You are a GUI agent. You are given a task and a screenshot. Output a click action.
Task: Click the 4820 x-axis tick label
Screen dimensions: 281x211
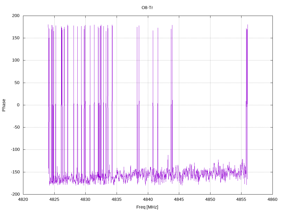click(x=23, y=199)
